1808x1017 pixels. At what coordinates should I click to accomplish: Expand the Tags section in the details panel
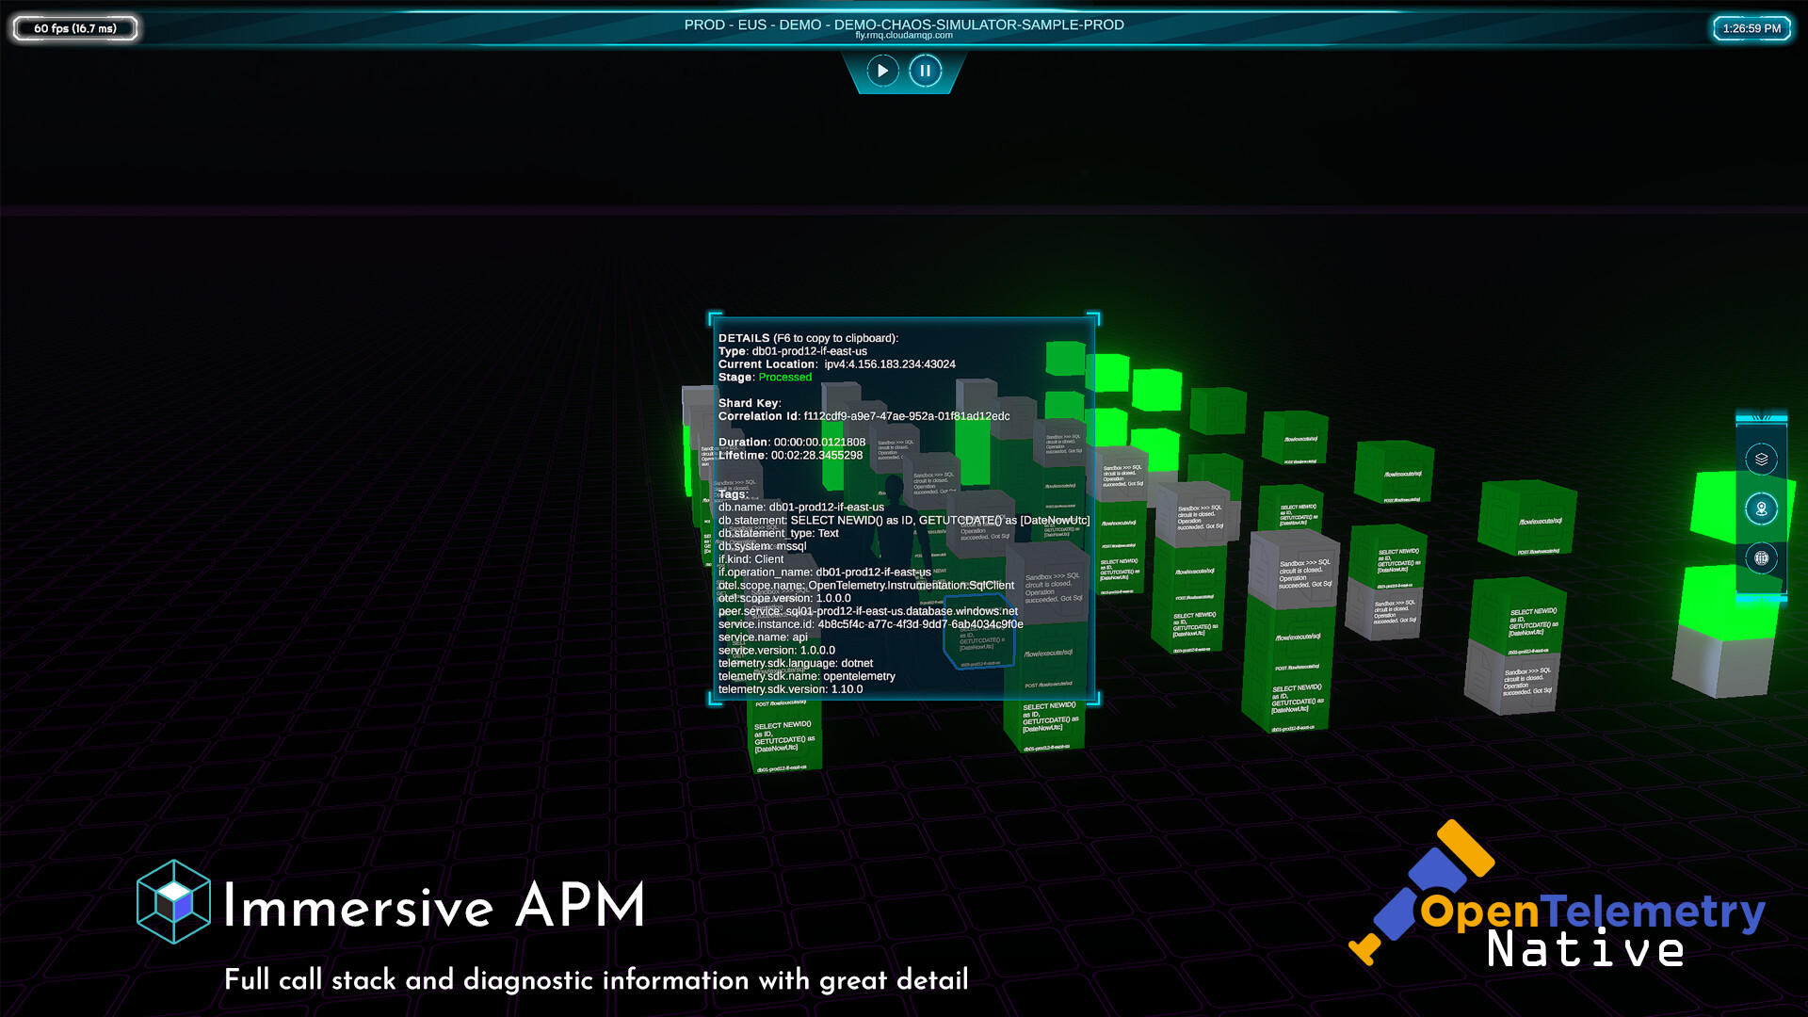(x=733, y=492)
